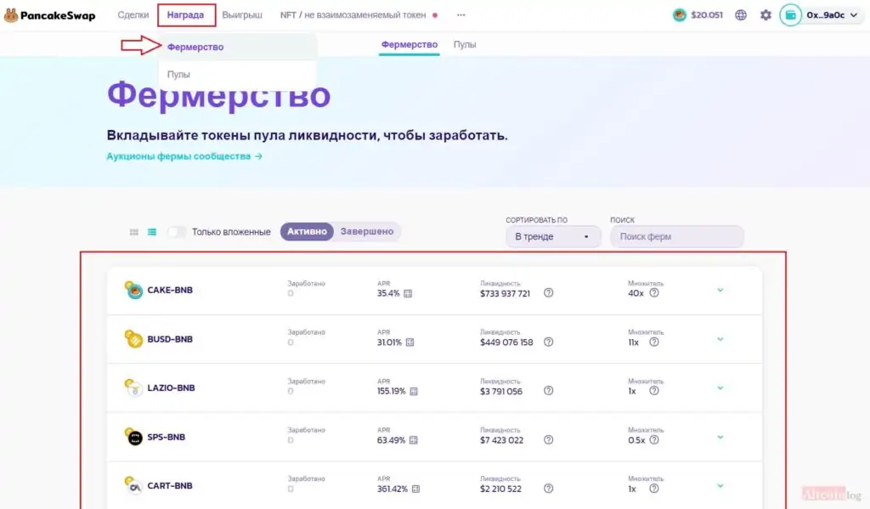Viewport: 870px width, 509px height.
Task: Show liquidity help for BUSD-BNB
Action: tap(548, 342)
